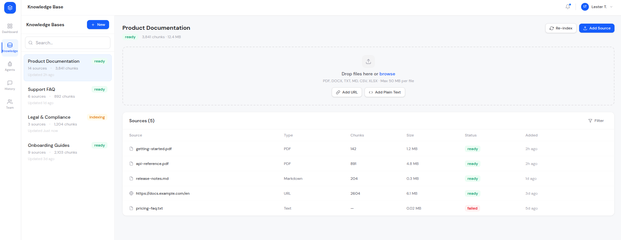This screenshot has width=621, height=240.
Task: Select the Legal & Compliance knowledge base
Action: pos(68,124)
